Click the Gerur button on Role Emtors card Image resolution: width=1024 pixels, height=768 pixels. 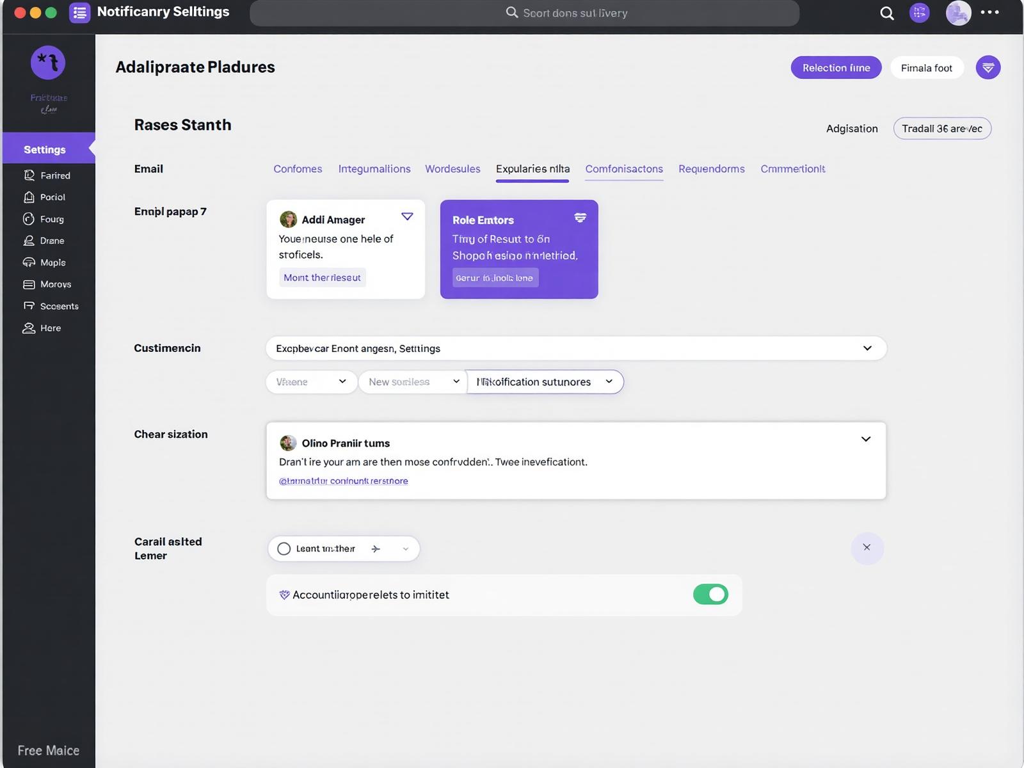click(495, 278)
